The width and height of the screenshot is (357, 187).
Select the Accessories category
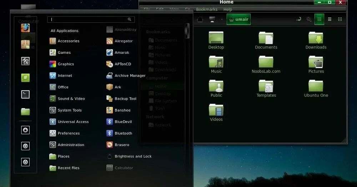coord(64,41)
